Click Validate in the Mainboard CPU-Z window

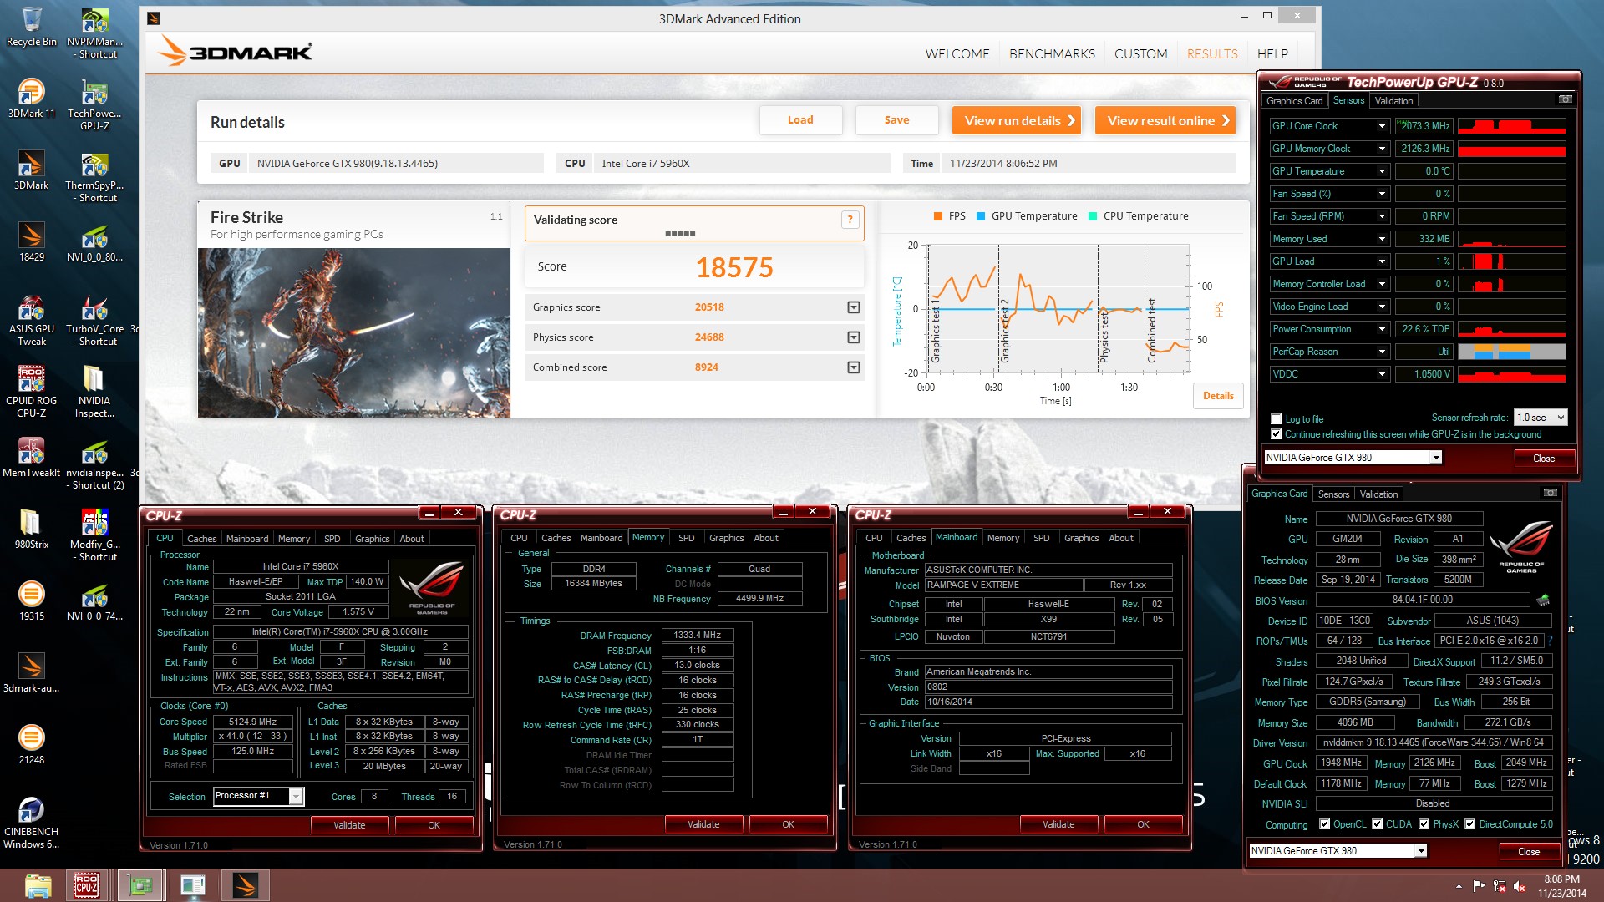coord(1058,824)
